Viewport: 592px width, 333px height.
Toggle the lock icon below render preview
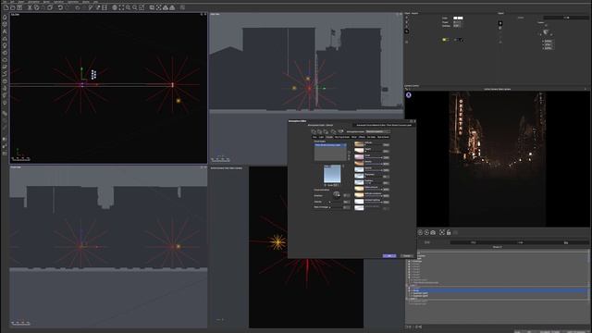point(449,232)
